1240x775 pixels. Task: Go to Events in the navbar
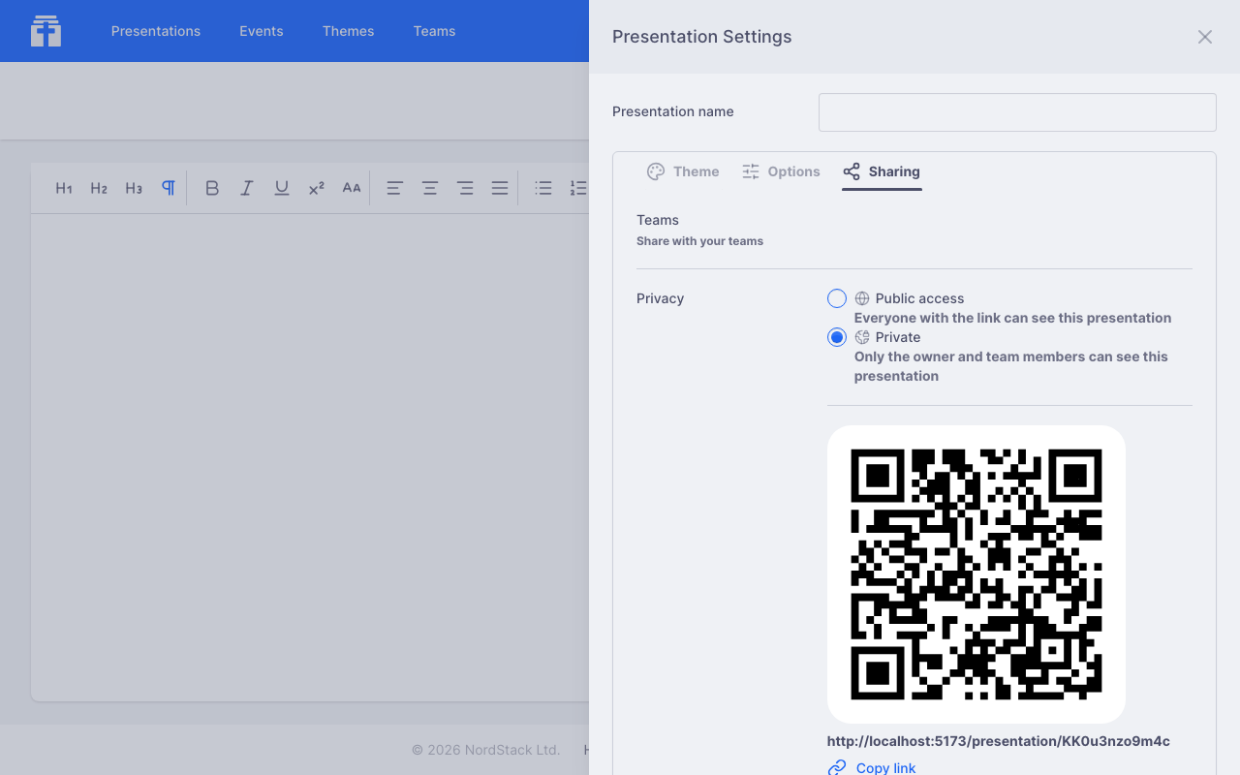click(x=262, y=31)
